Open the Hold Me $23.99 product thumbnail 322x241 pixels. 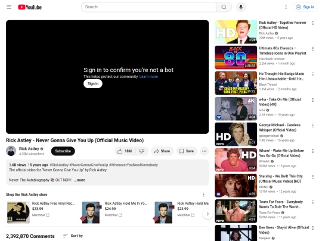163,212
